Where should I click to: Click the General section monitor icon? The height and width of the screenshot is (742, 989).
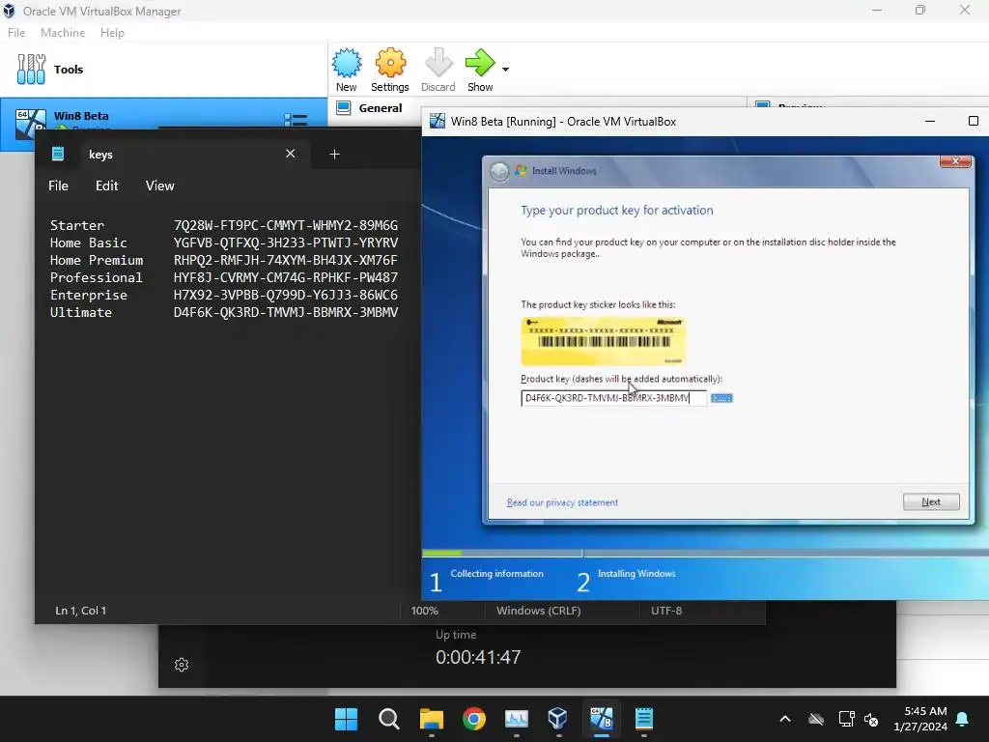click(x=344, y=108)
